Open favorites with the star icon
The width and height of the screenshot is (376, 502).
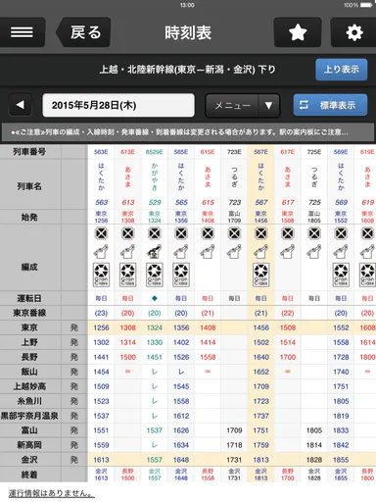pyautogui.click(x=298, y=32)
